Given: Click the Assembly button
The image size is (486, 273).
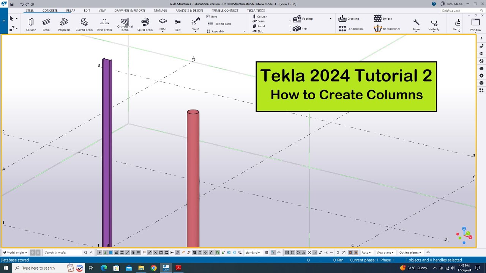Looking at the screenshot, I should click(216, 31).
